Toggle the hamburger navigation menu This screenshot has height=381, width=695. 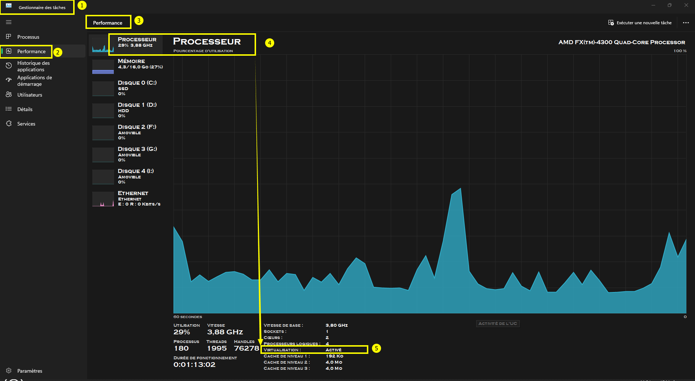pyautogui.click(x=9, y=22)
